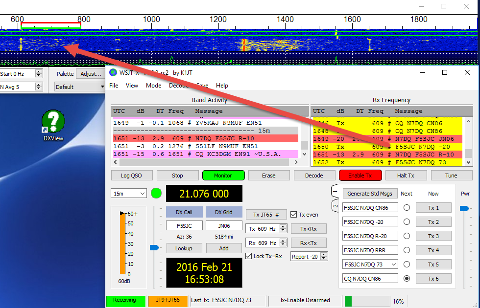Click the Erase button
Screen dimensions: 480x308
coord(269,176)
